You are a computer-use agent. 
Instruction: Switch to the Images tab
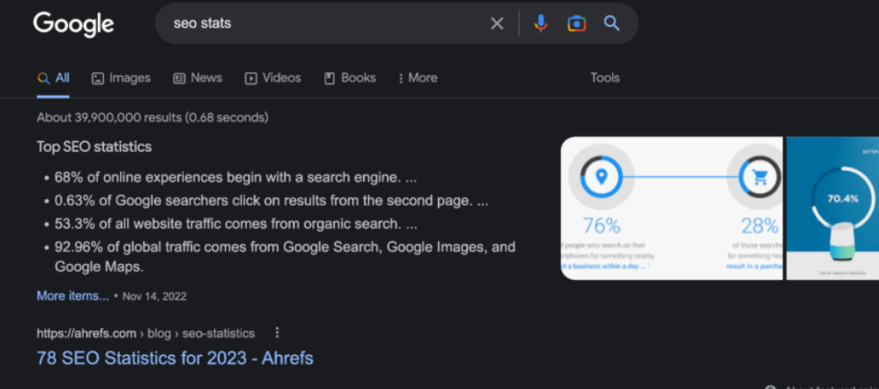[121, 78]
